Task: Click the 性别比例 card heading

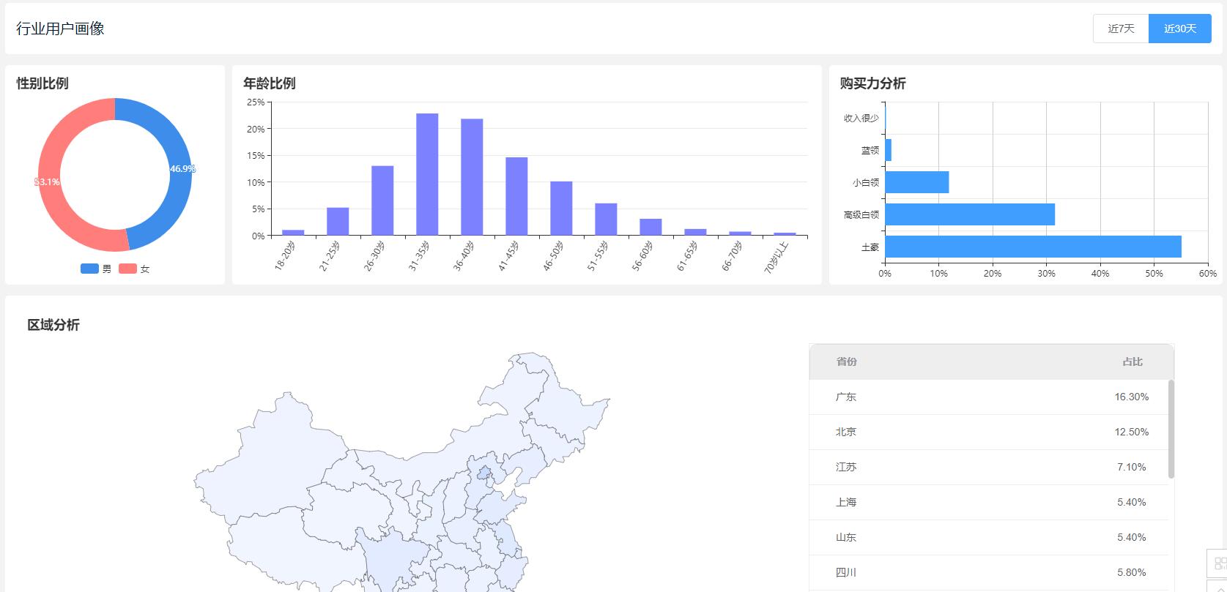Action: tap(42, 83)
